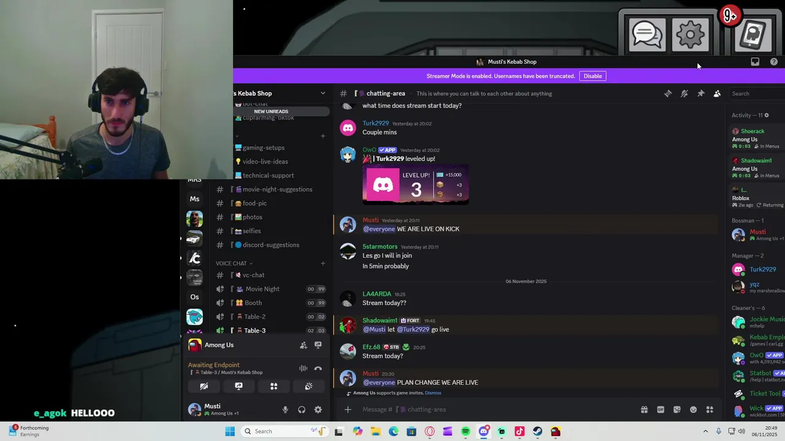Hide the member list panel
This screenshot has width=785, height=441.
(717, 94)
